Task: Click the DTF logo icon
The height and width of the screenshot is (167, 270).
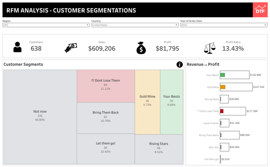Action: tap(260, 10)
